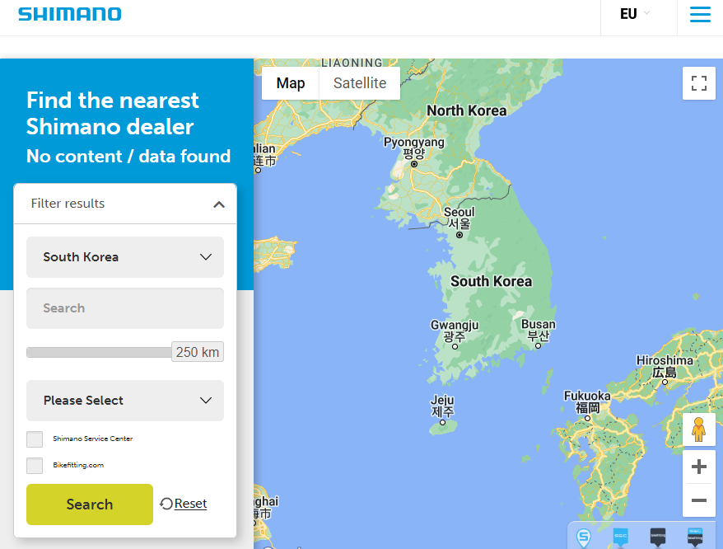This screenshot has width=723, height=549.
Task: Enable Shimano Service Center checkbox
Action: [x=35, y=439]
